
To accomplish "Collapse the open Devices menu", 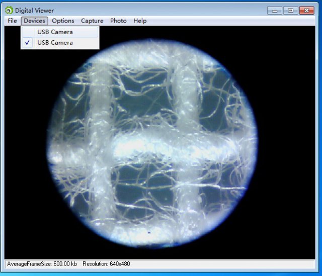I will pyautogui.click(x=35, y=21).
